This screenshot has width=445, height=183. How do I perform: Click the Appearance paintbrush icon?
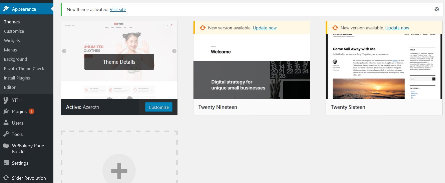[6, 9]
